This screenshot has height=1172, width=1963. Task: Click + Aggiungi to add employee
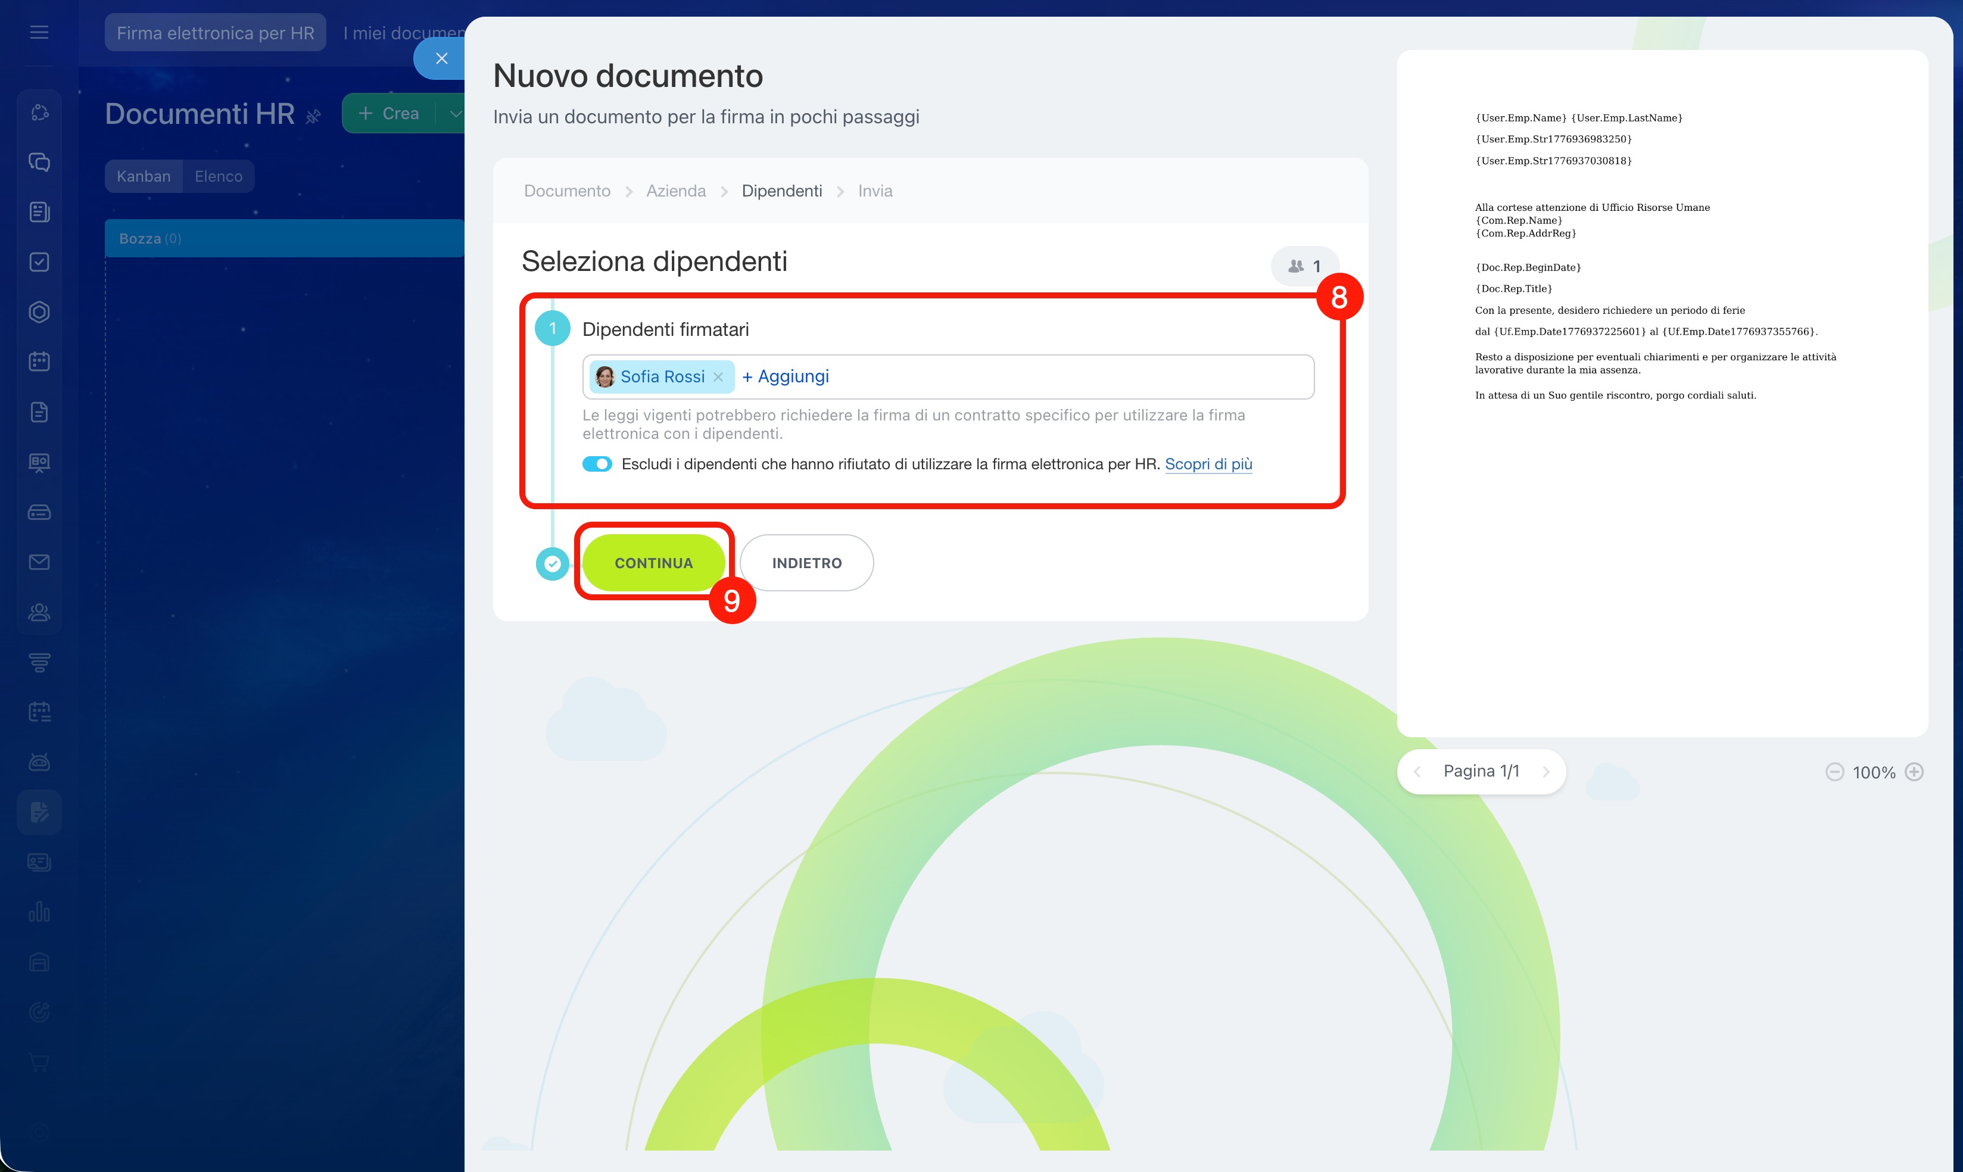point(786,377)
